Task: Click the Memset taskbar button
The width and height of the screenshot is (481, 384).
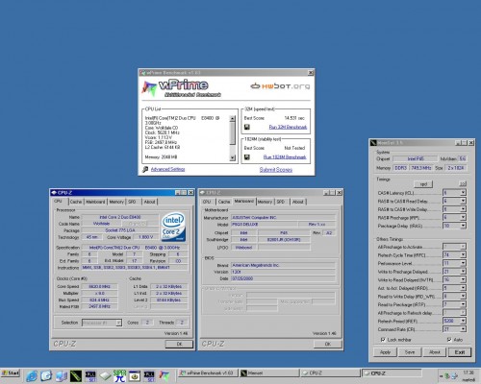Action: tap(269, 373)
